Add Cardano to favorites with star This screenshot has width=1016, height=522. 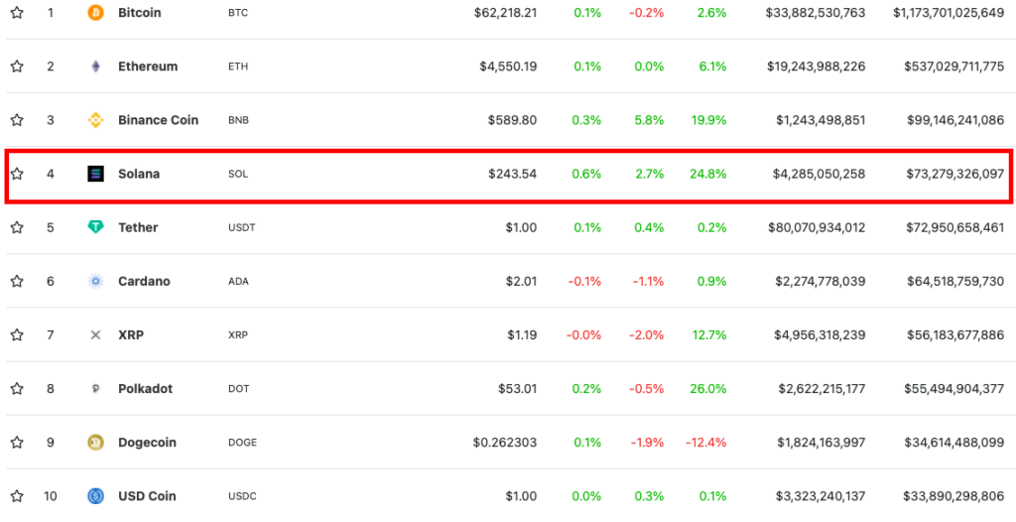(17, 282)
